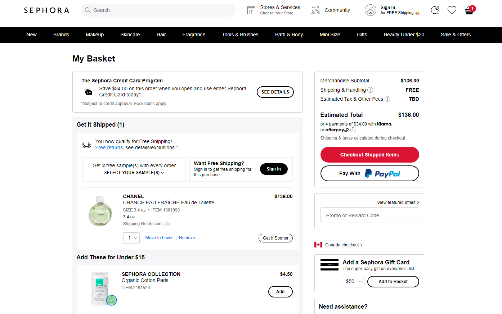This screenshot has height=314, width=502.
Task: Click the Afterpay info icon
Action: click(353, 130)
